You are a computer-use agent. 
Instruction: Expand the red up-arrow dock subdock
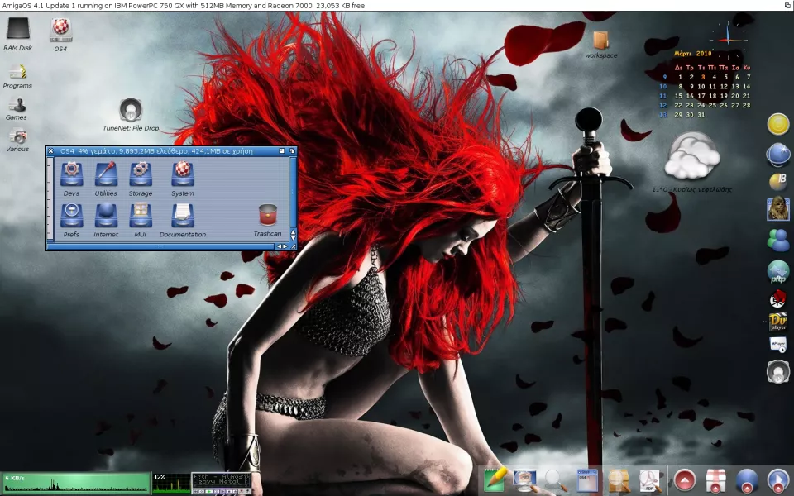tap(684, 479)
